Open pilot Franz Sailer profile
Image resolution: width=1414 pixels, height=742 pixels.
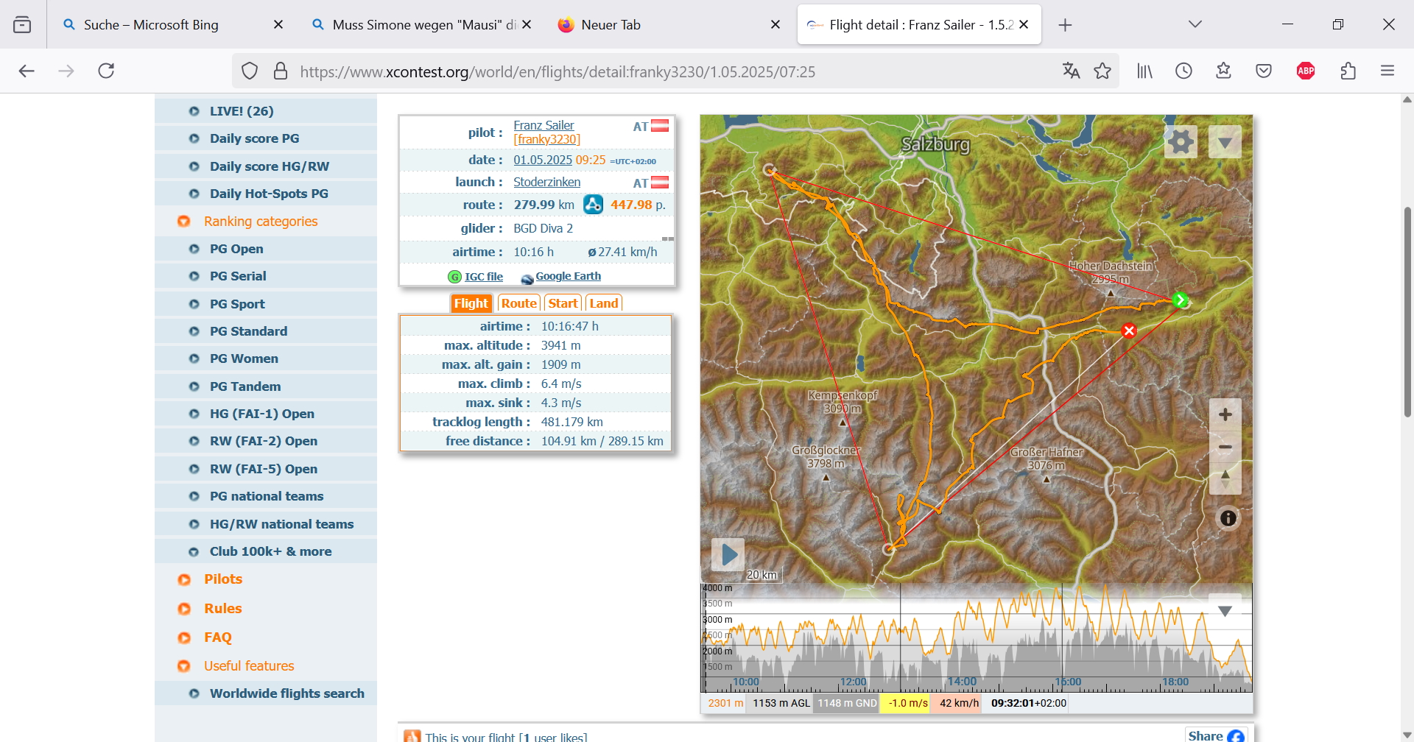[x=544, y=125]
